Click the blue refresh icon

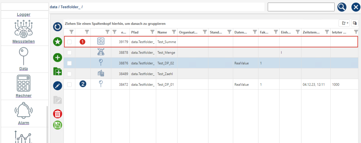click(x=58, y=27)
